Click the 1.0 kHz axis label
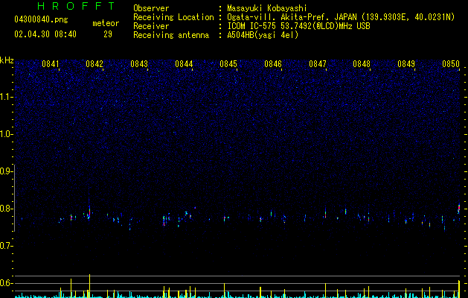The width and height of the screenshot is (468, 298). (6, 134)
